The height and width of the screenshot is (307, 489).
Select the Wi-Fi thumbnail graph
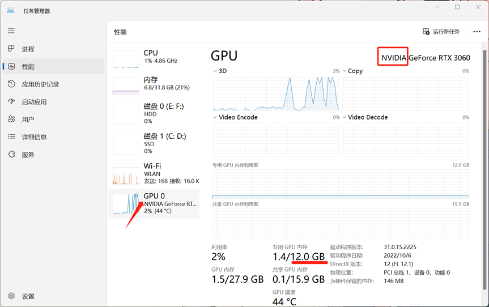[x=126, y=174]
